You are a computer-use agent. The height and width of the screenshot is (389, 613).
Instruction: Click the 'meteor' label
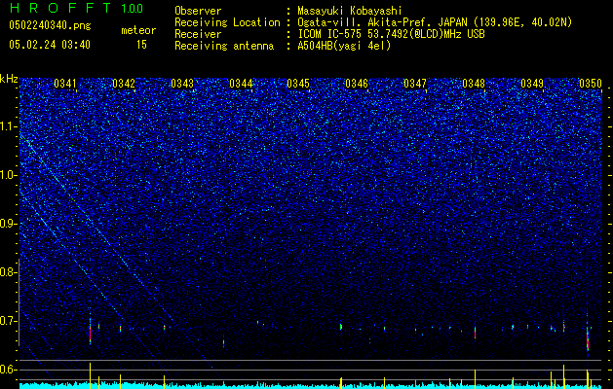pyautogui.click(x=138, y=30)
